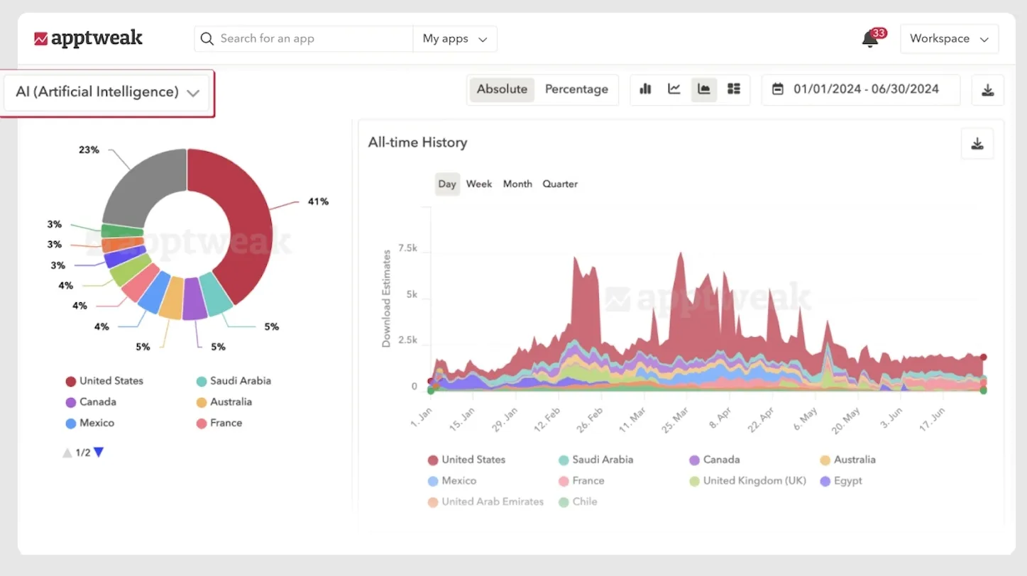Select the stacked area chart icon
Image resolution: width=1027 pixels, height=576 pixels.
(x=704, y=89)
